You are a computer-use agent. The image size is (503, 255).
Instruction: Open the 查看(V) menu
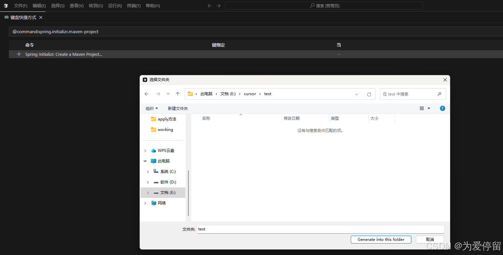(77, 6)
